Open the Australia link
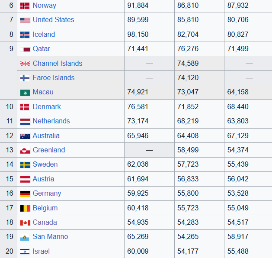The image size is (272, 258). 46,135
